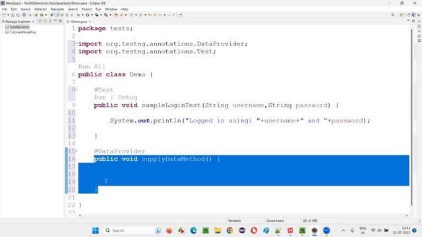Expand the TutorialsNinjaProj project node

point(3,32)
